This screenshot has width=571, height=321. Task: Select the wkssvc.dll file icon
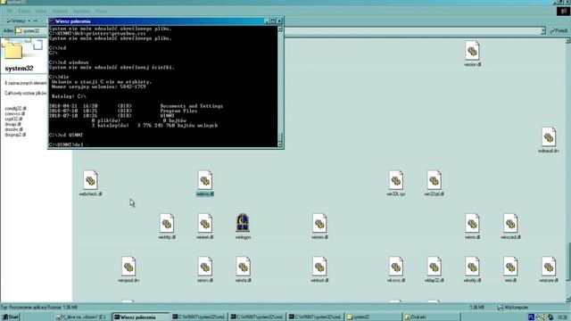[x=396, y=267]
